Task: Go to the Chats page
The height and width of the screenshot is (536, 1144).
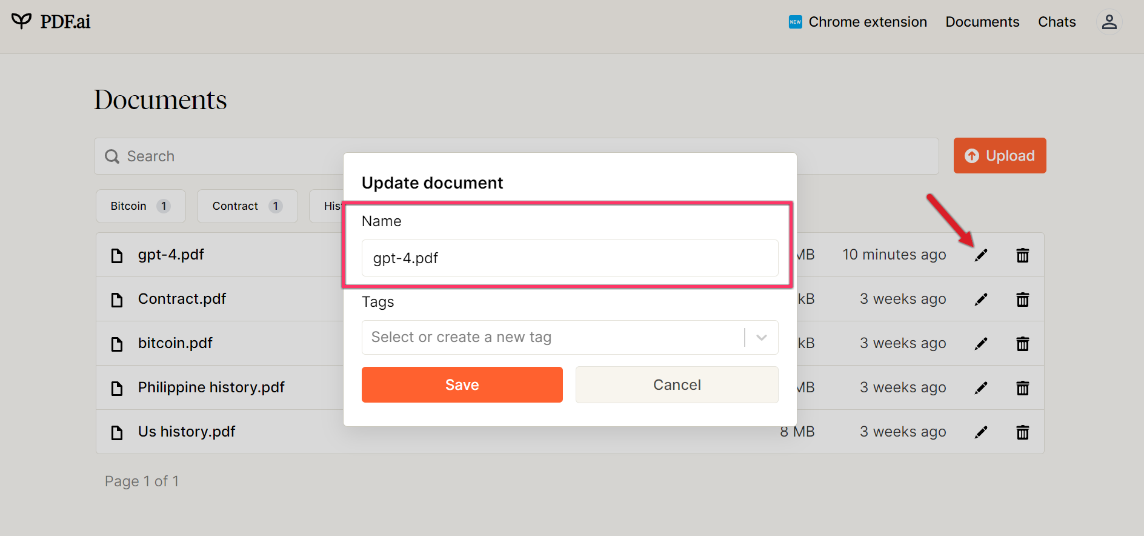Action: 1057,22
